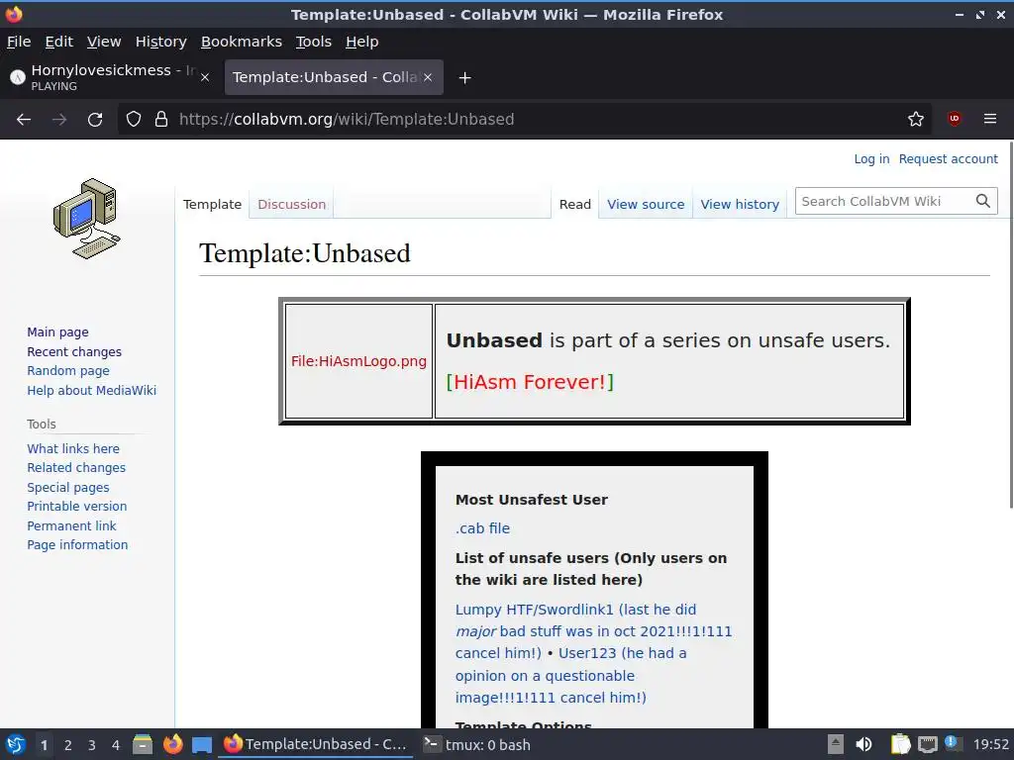Open the file manager from the taskbar

(x=143, y=744)
